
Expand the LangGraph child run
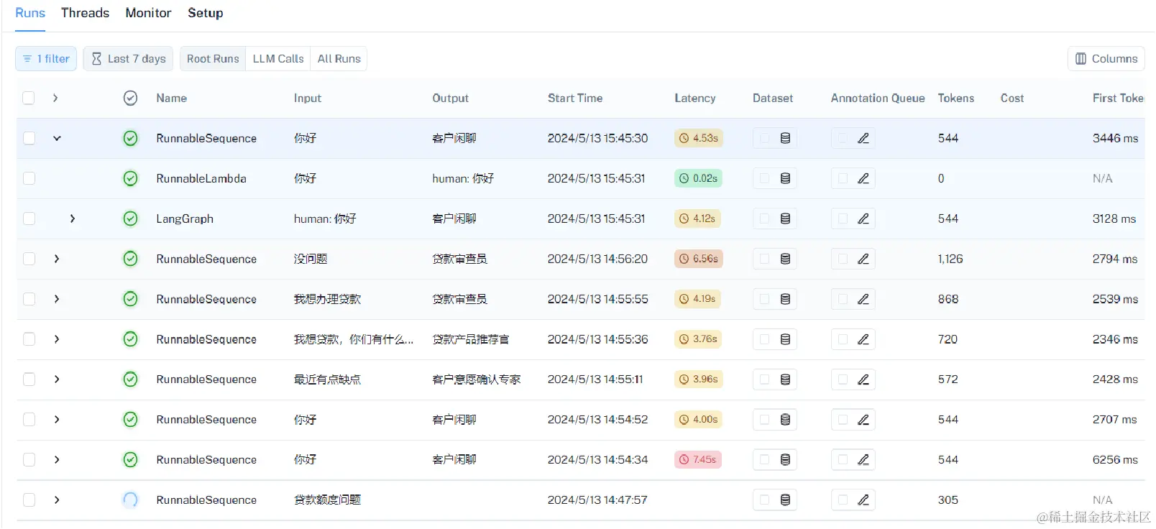[x=72, y=218]
